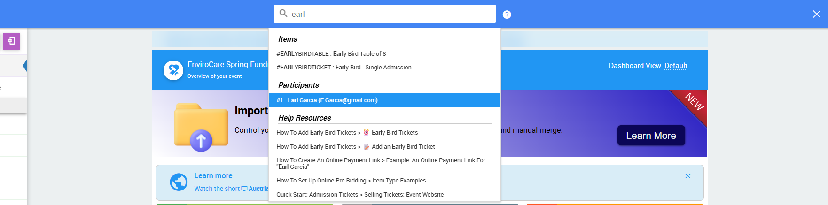Open the Dashboard View Default selector
Screen dimensions: 828x205
pos(676,66)
